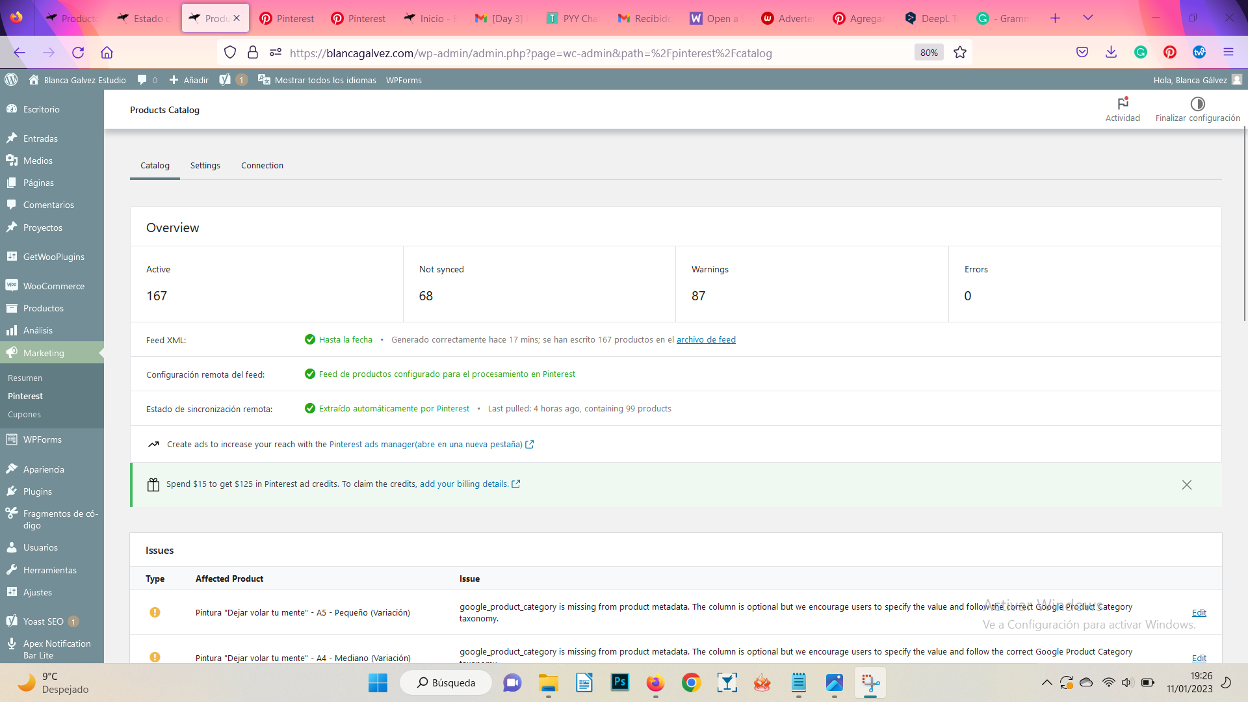Viewport: 1248px width, 702px height.
Task: Open WooCommerce in sidebar
Action: pos(52,286)
